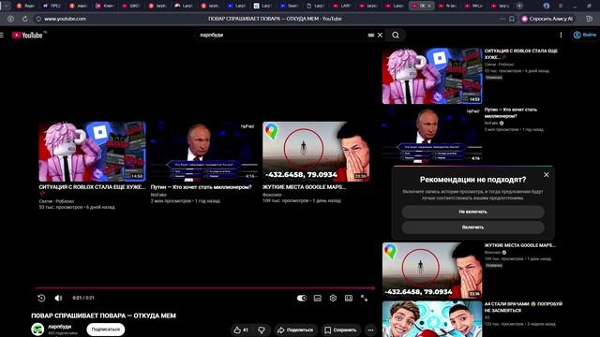Viewport: 600px width, 337px height.
Task: Go to YouTube home via logo
Action: (27, 36)
